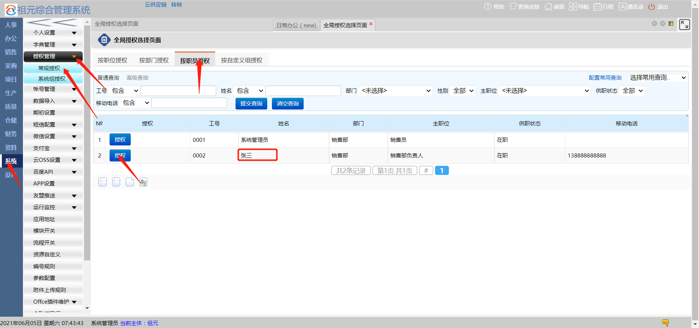Open the 主职位 dropdown
Screen dimensions: 699x328
pos(544,91)
